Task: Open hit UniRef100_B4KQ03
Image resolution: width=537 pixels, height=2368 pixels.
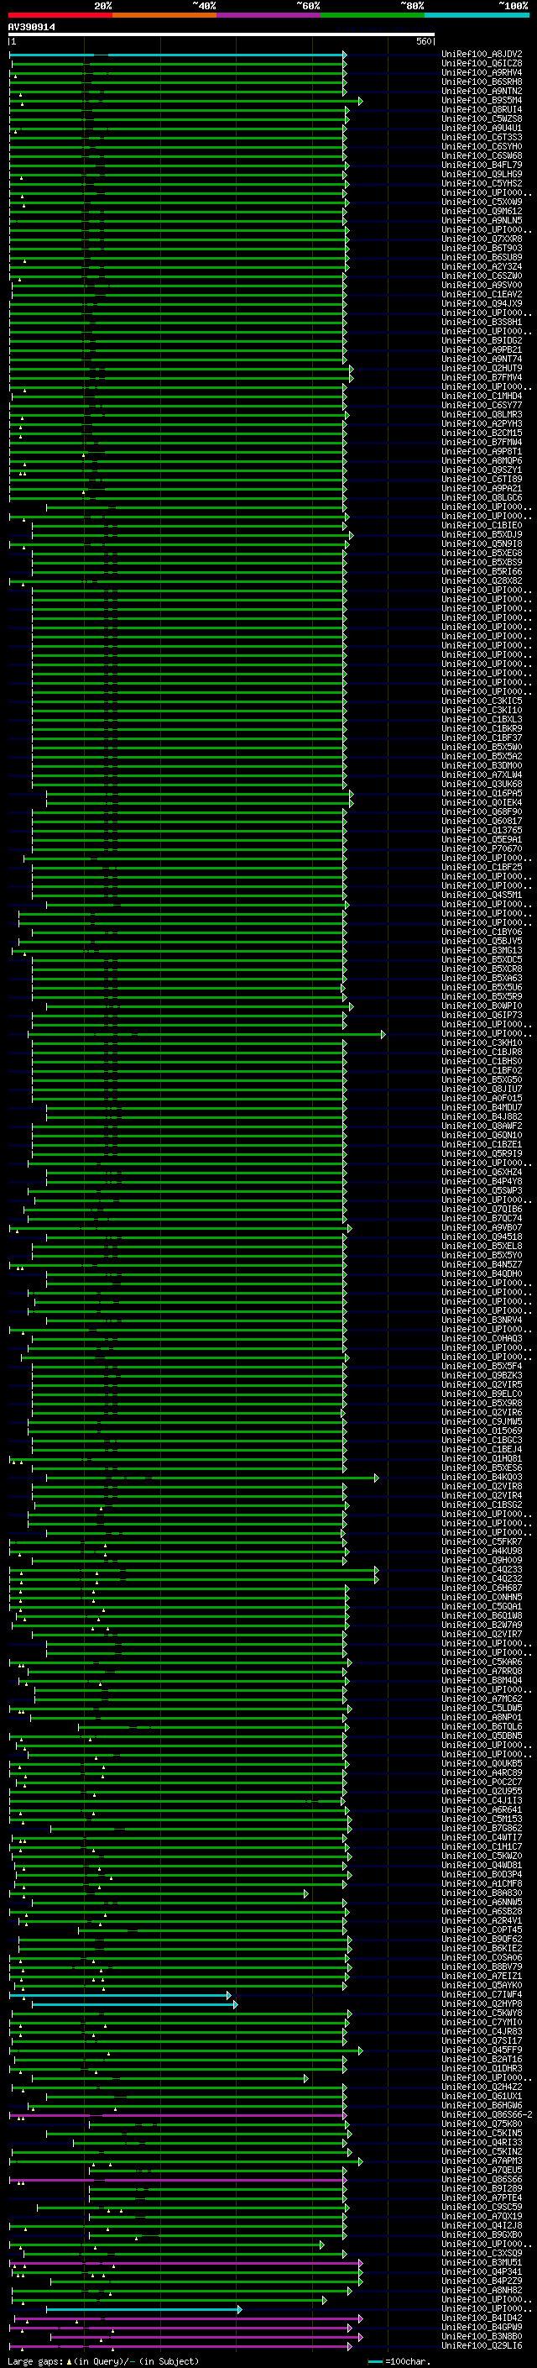Action: coord(481,1478)
